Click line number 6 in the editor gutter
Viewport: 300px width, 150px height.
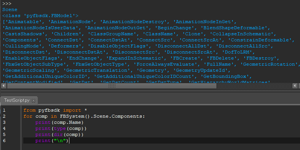pyautogui.click(x=4, y=141)
